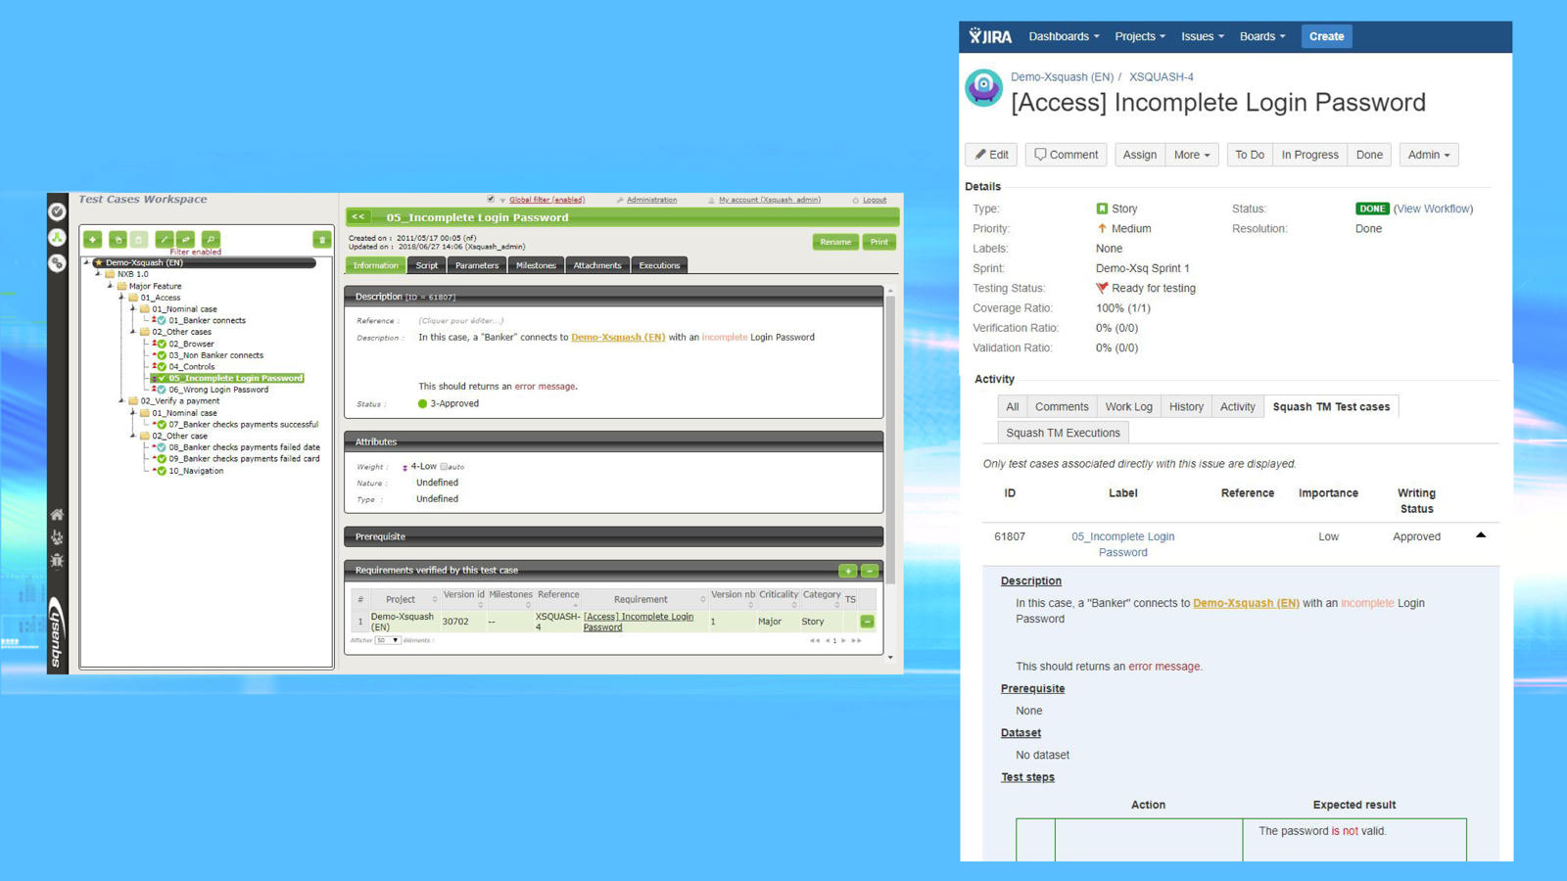
Task: Collapse the NXB 1.0 tree node
Action: tap(98, 274)
